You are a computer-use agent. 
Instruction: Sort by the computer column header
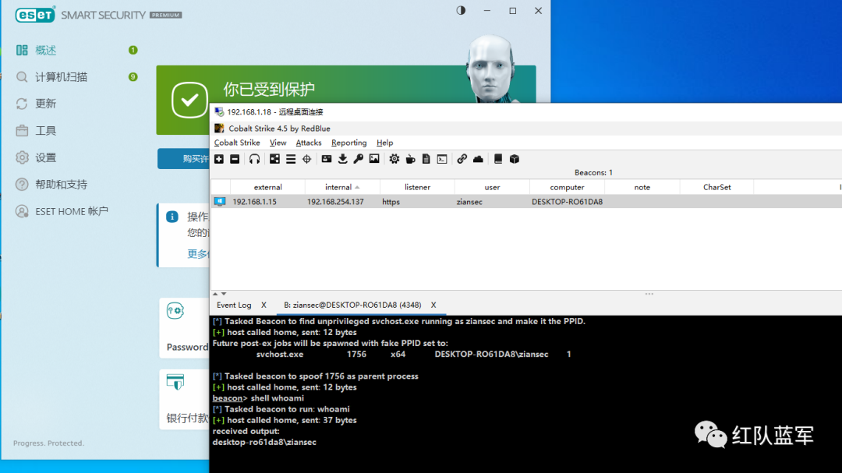(x=567, y=187)
